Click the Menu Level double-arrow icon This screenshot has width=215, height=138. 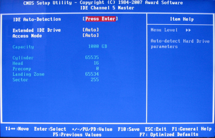click(x=188, y=30)
